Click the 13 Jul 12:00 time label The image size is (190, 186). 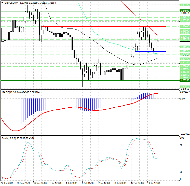[x=154, y=183]
